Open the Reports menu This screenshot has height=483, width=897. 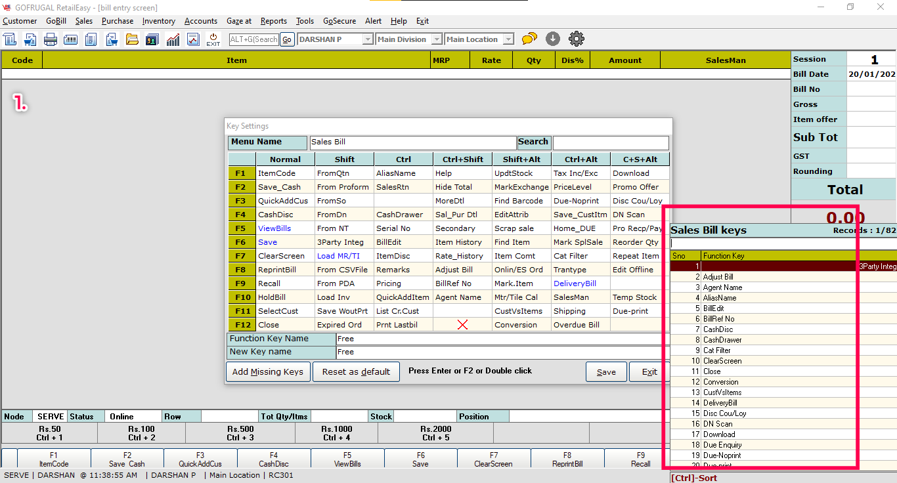tap(273, 21)
